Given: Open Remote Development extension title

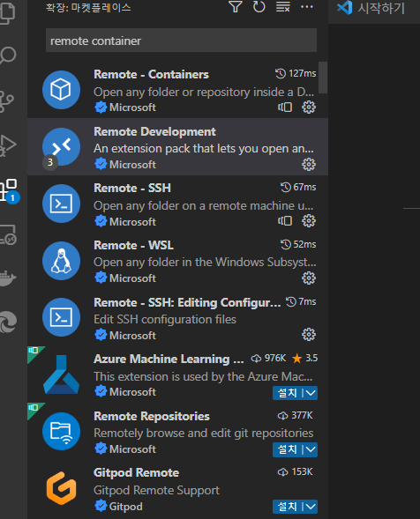Looking at the screenshot, I should [154, 131].
